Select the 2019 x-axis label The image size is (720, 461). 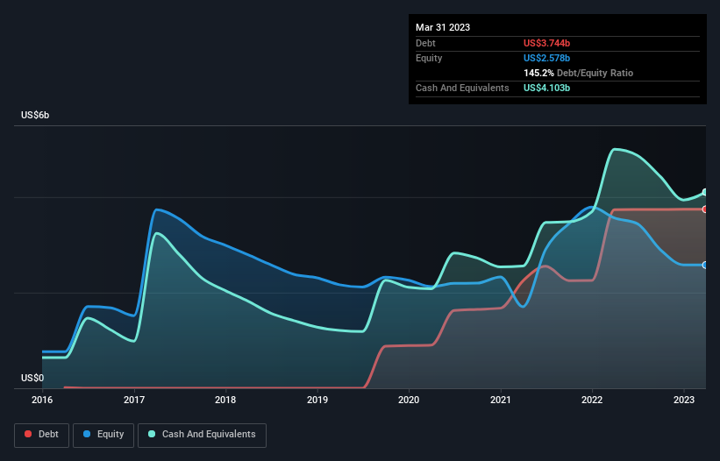(x=317, y=400)
